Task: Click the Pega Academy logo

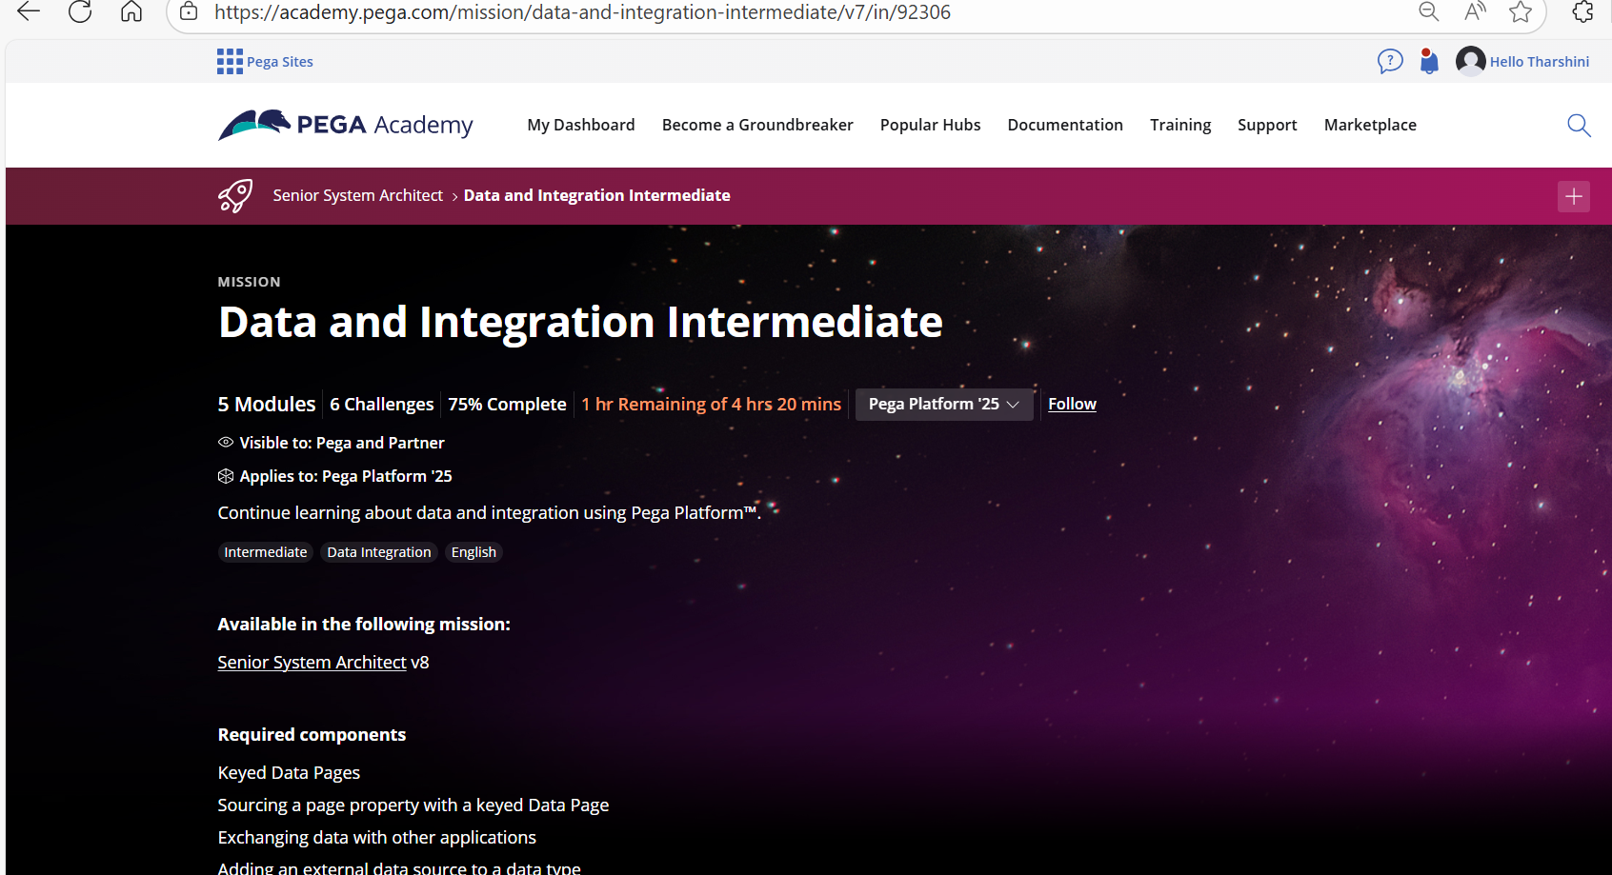Action: (346, 125)
